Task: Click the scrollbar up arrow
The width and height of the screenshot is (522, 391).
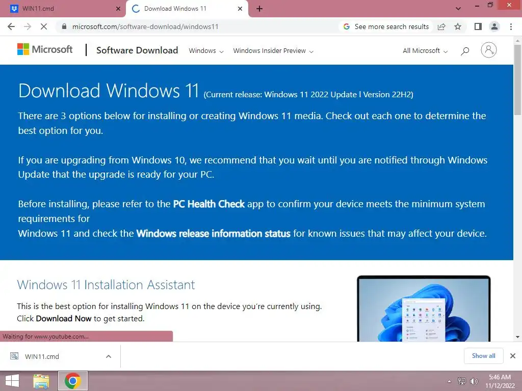Action: pos(517,41)
